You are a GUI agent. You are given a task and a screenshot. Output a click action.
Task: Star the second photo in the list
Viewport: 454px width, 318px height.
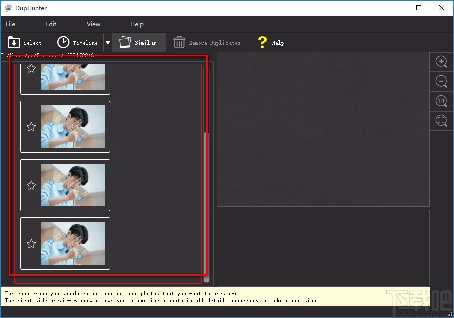pos(31,127)
